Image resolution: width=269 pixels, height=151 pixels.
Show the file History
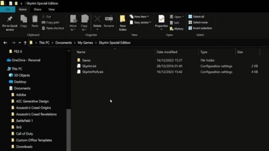tap(176, 29)
